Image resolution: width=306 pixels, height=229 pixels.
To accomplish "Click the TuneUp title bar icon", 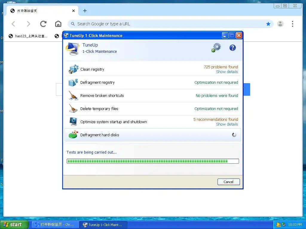I will click(x=66, y=35).
